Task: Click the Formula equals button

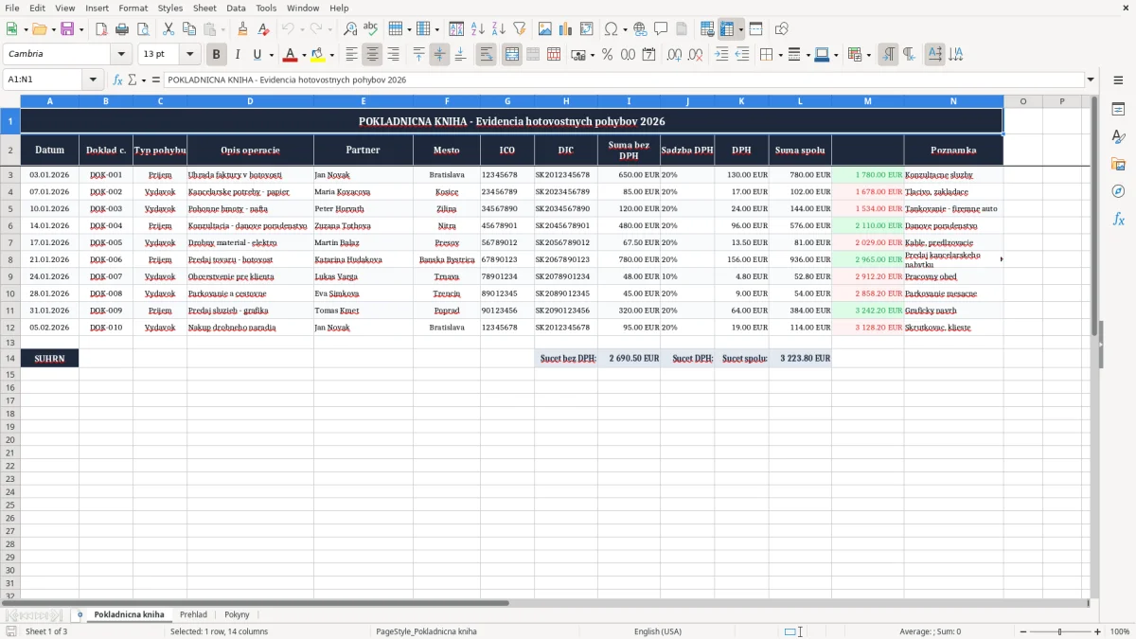Action: (x=156, y=80)
